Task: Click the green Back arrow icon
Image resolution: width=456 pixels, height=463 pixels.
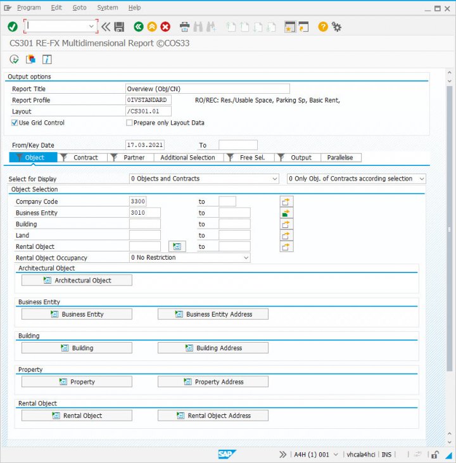Action: 138,27
